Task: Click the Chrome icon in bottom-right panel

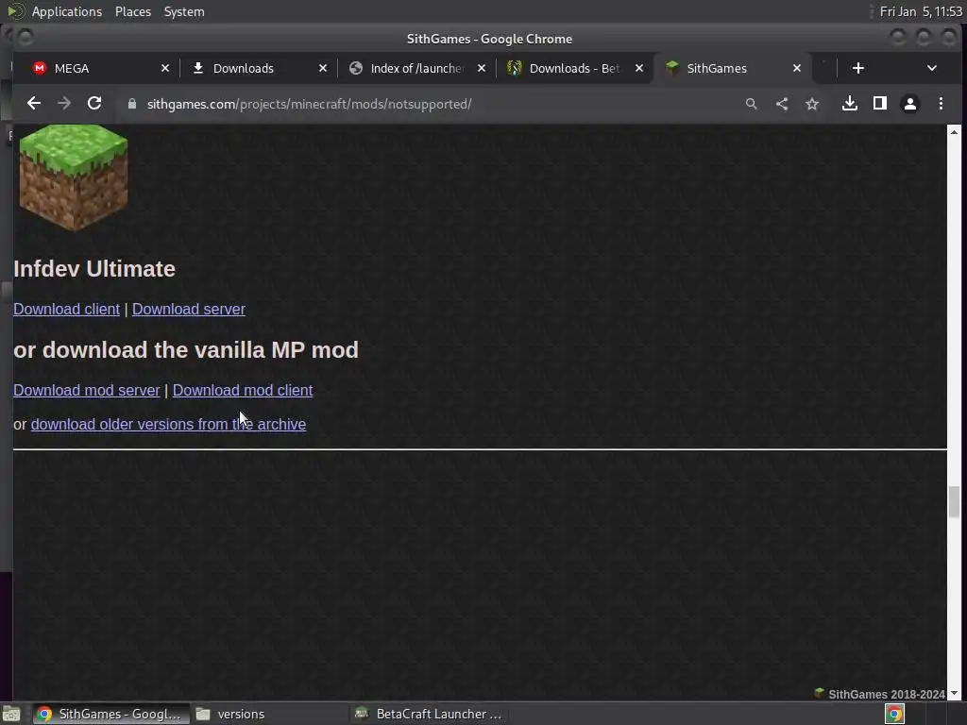Action: point(894,714)
